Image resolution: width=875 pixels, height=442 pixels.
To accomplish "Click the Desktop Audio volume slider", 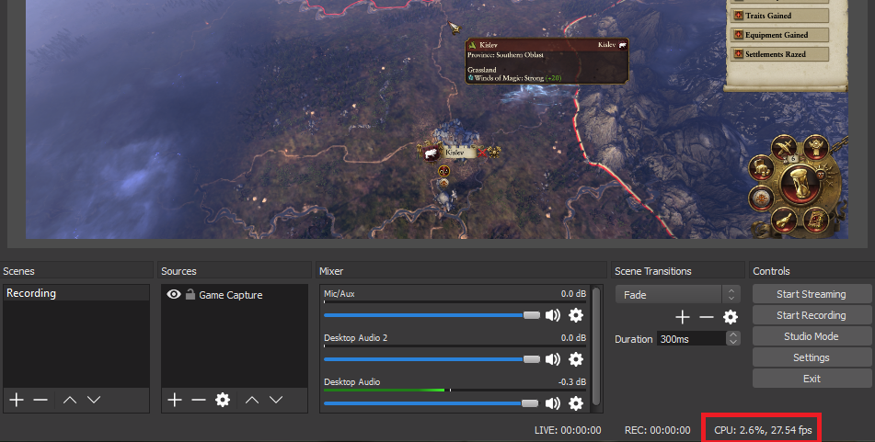I will point(432,403).
